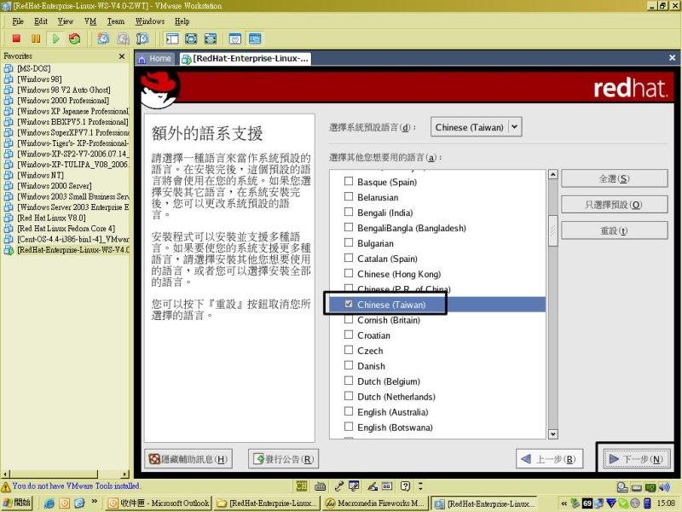Check the BengaliBangla (Bangladesh) checkbox
682x512 pixels.
tap(349, 227)
